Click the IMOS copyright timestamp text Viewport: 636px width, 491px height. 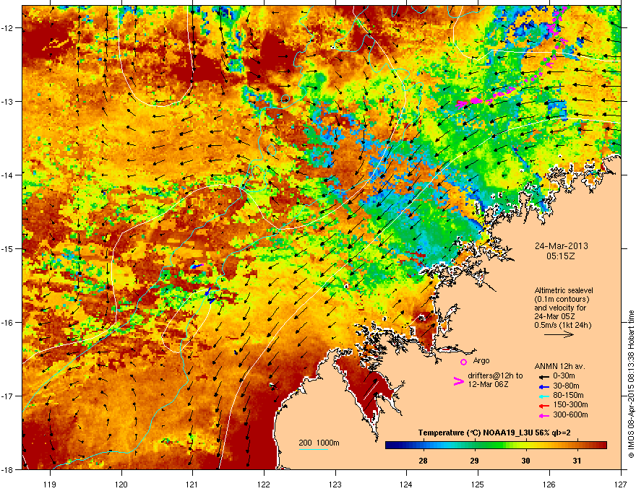[x=631, y=384]
